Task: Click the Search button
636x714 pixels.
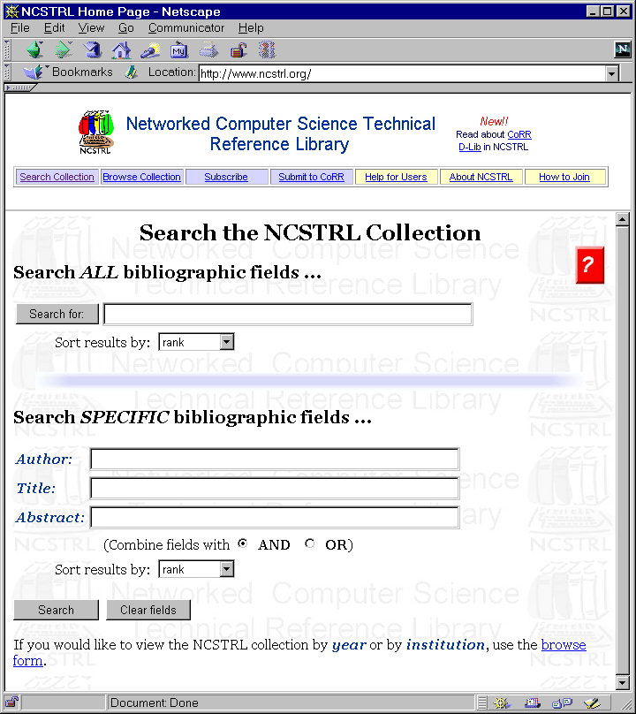Action: (56, 610)
